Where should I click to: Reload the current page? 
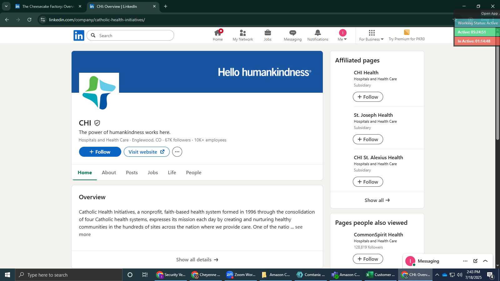[29, 20]
